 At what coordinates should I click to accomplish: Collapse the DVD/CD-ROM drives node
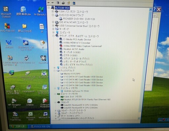pyautogui.click(x=53, y=15)
